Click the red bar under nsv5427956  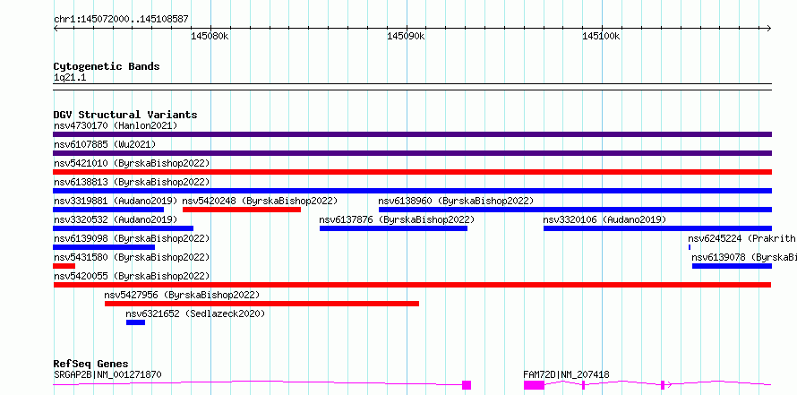[261, 304]
